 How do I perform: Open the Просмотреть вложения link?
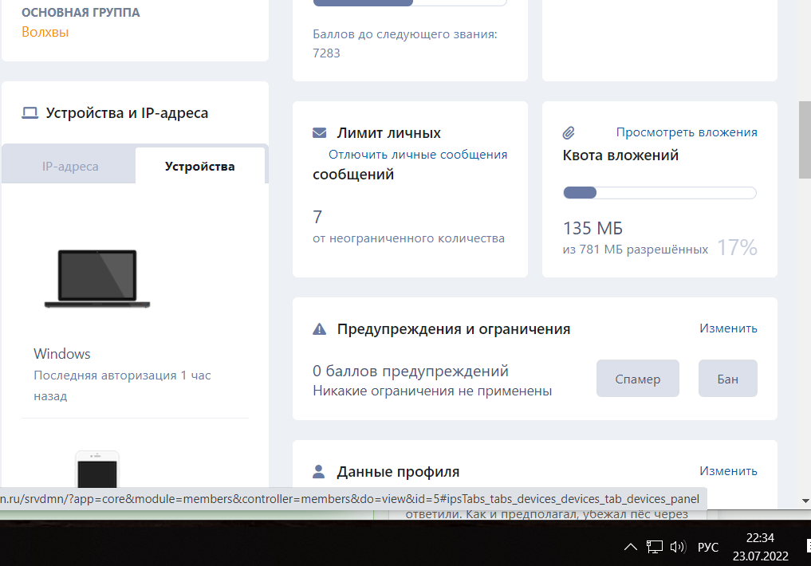(687, 132)
